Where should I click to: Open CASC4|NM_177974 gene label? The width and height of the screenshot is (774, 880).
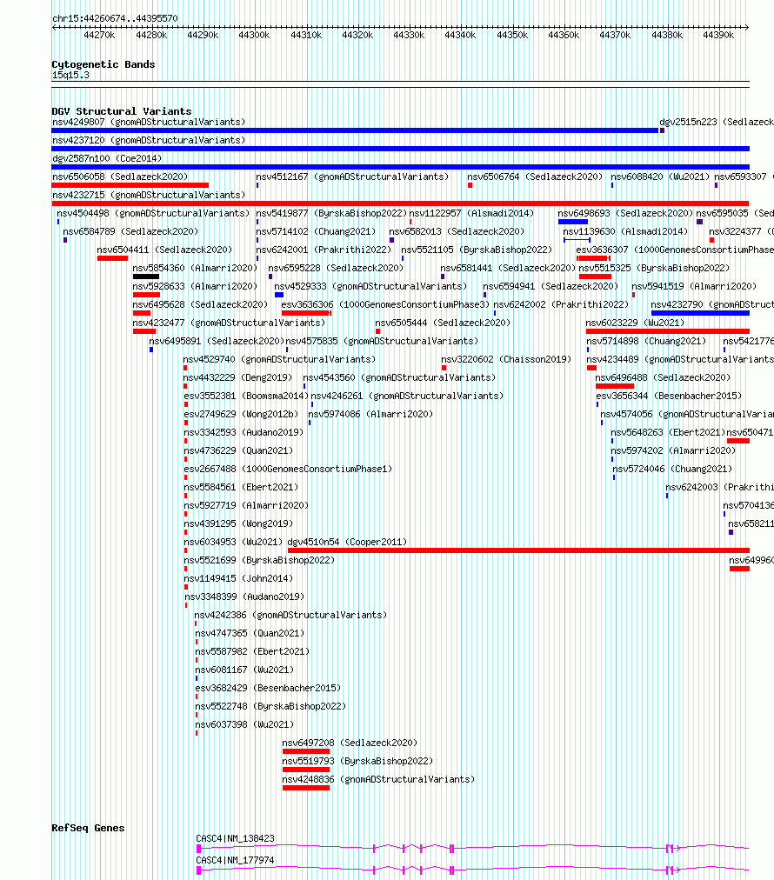[x=235, y=860]
